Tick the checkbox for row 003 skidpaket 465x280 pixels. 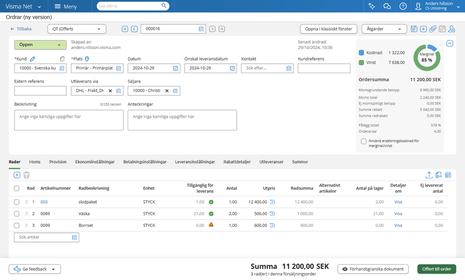coord(17,202)
